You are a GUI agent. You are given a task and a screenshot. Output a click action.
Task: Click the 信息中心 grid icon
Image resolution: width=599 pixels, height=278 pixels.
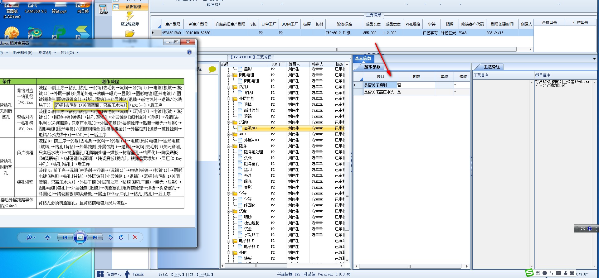tap(100, 274)
